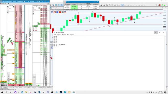Open the Windows Start menu
The width and height of the screenshot is (168, 94).
(2, 92)
